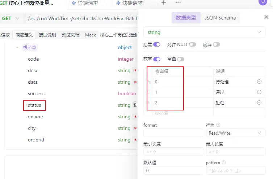Screen dimensions: 273x179
Task: Click the 默认值 input field
Action: pos(173,170)
